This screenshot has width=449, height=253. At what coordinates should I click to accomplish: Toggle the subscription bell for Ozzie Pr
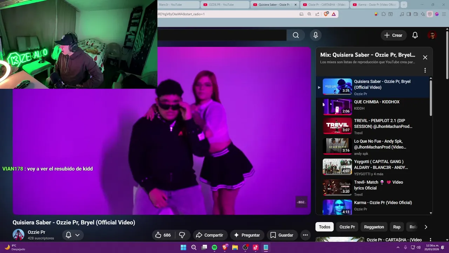click(69, 235)
